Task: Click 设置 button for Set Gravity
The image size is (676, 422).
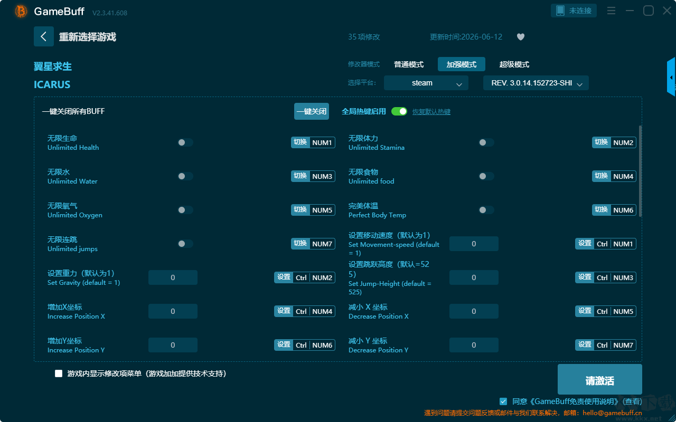Action: click(x=283, y=277)
